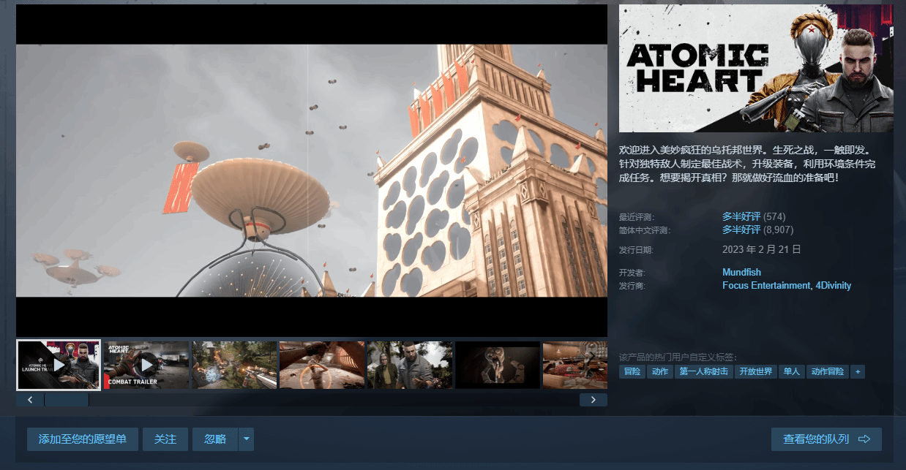Play the Combat Trailer video thumbnail
The height and width of the screenshot is (470, 906).
click(x=146, y=365)
